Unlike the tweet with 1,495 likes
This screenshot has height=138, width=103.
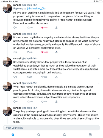42,52
